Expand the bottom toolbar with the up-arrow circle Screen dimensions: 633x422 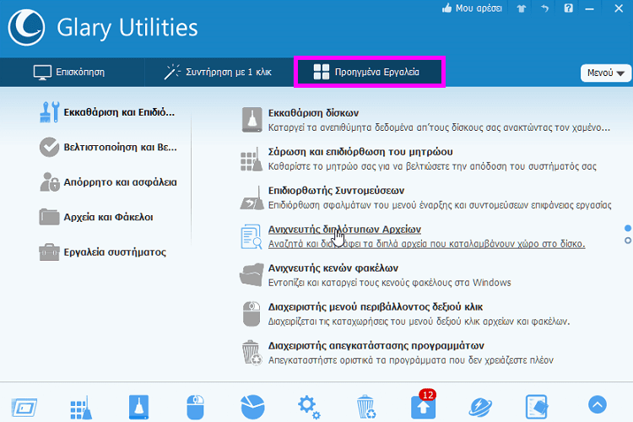coord(598,404)
